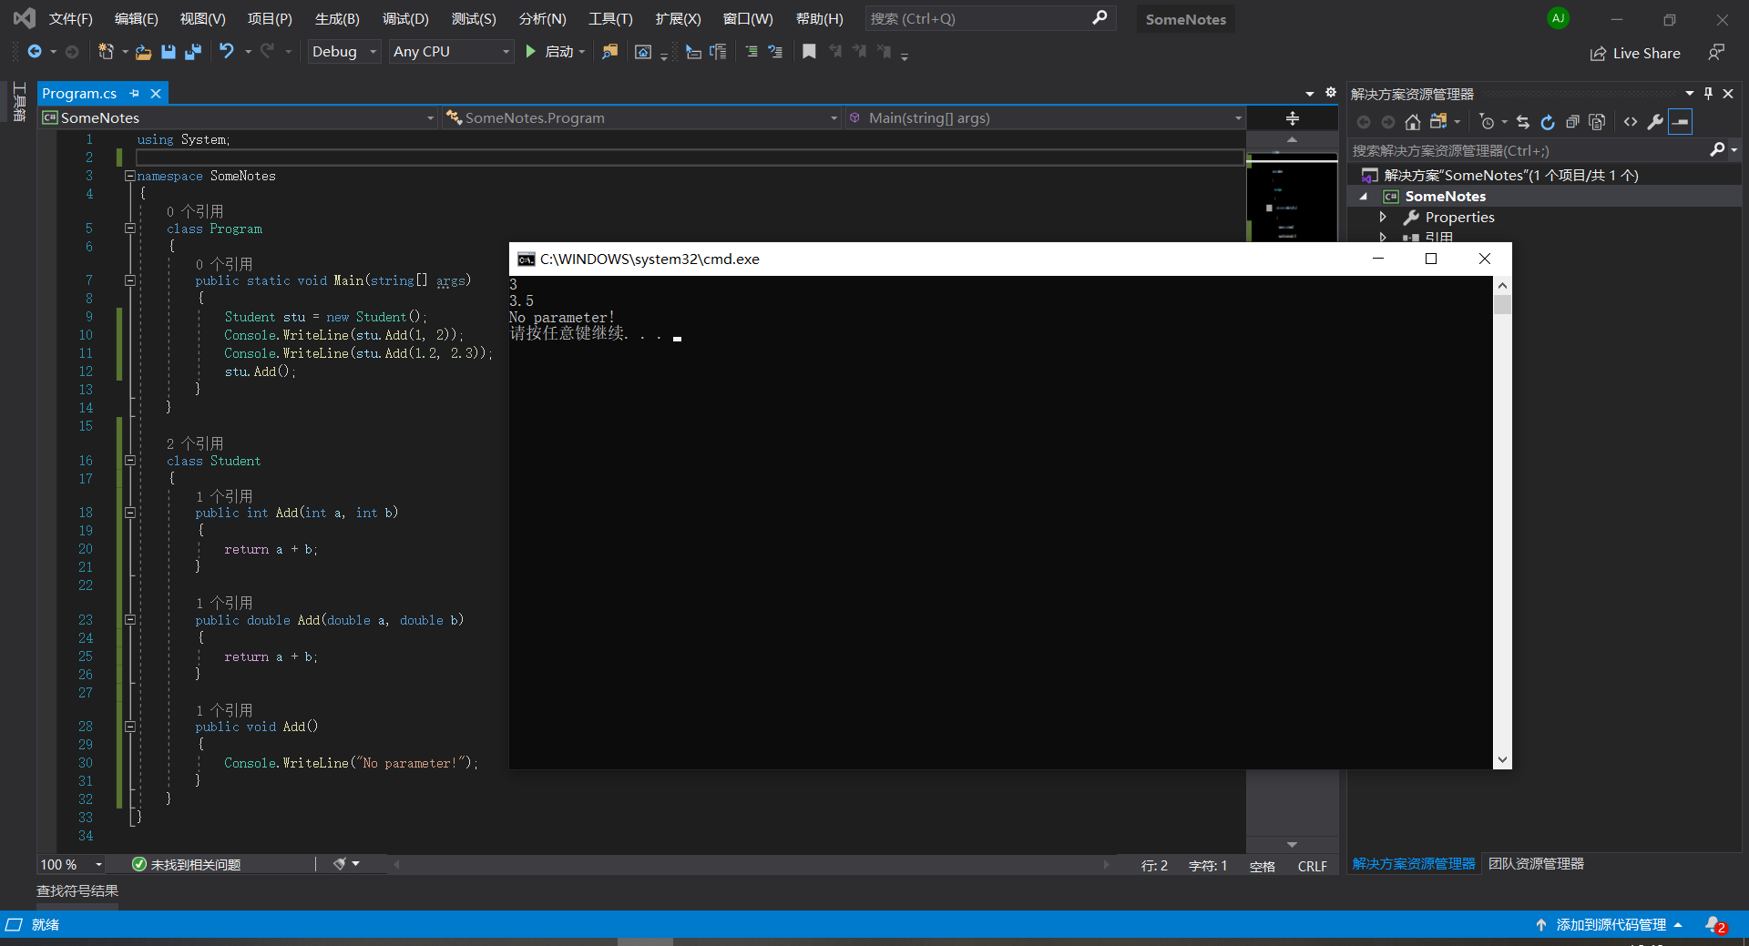The width and height of the screenshot is (1749, 946).
Task: Uncomment selected lines toolbar icon
Action: 775,52
